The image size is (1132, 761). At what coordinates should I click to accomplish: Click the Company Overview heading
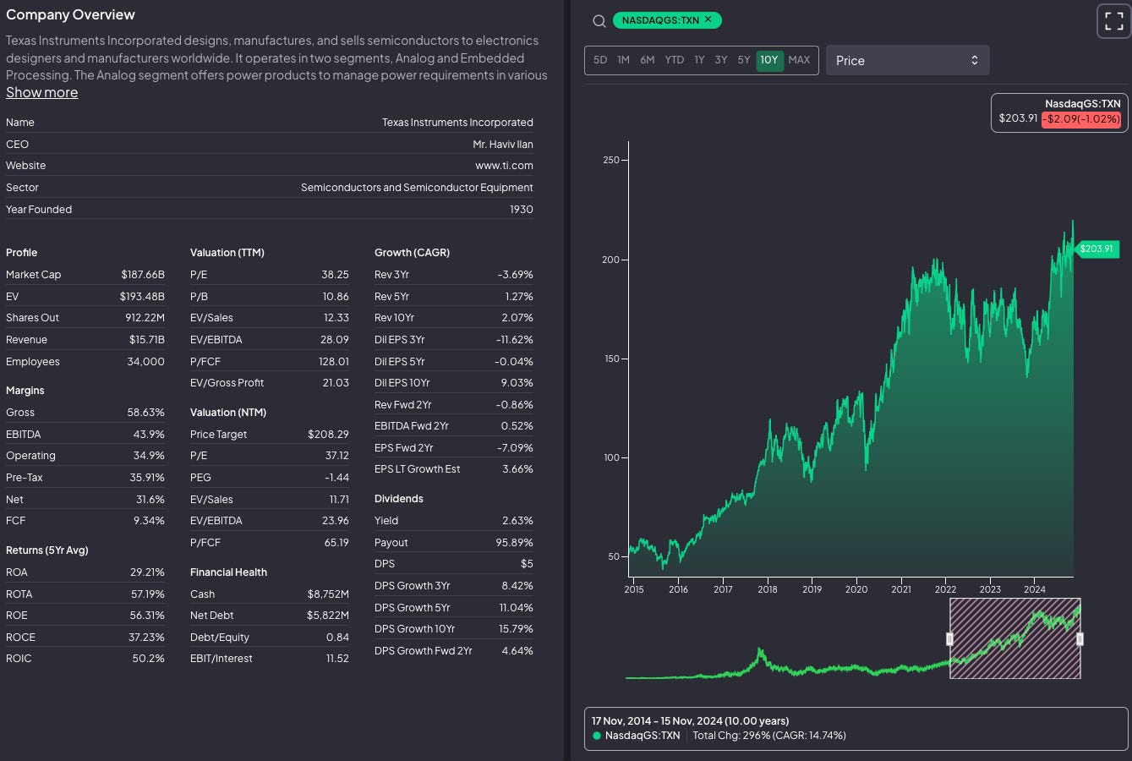click(x=70, y=14)
